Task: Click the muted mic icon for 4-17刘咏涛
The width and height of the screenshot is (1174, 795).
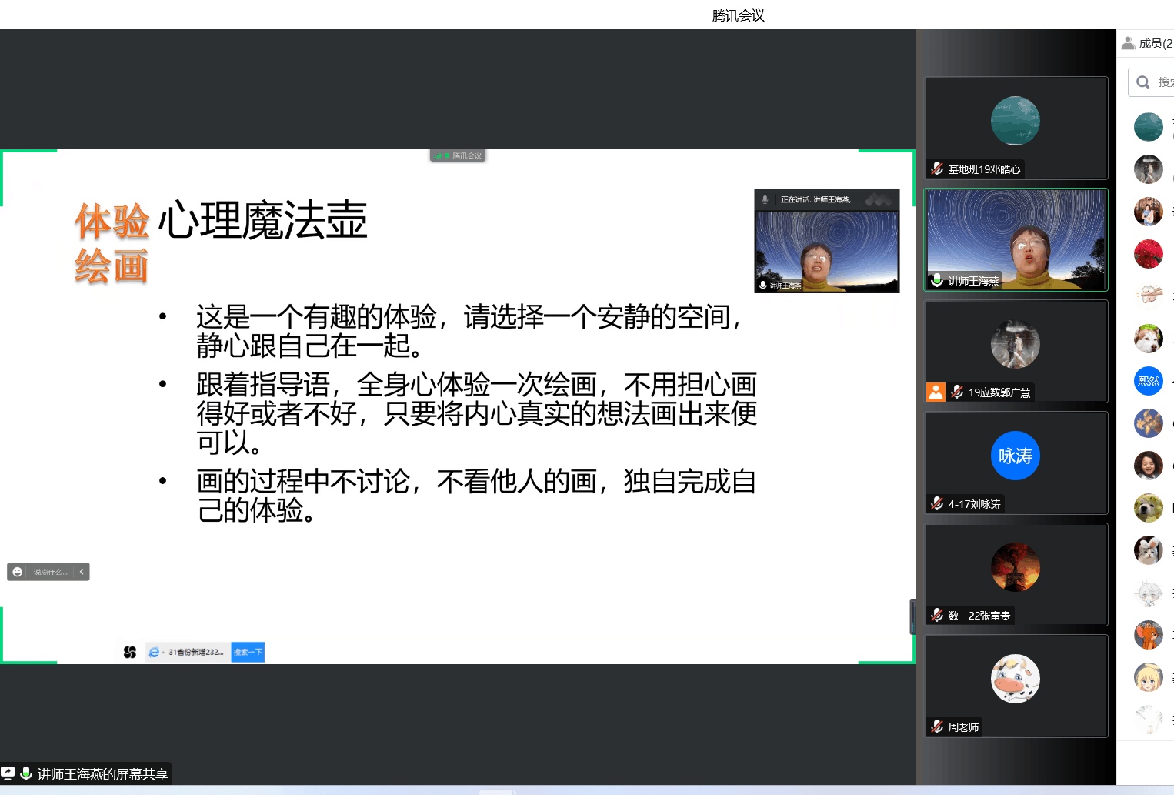Action: click(937, 503)
